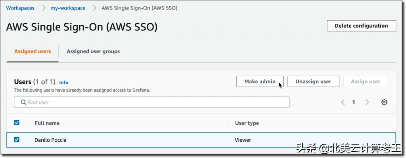The image size is (406, 158).
Task: Toggle the select-all users checkbox
Action: click(x=17, y=123)
